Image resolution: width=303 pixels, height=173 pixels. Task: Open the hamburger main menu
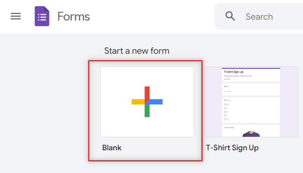point(16,16)
